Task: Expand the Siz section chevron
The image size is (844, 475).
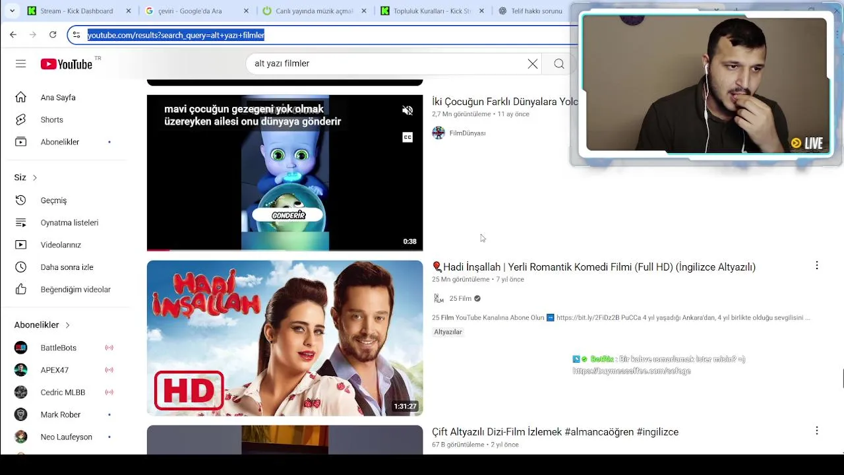Action: point(35,177)
